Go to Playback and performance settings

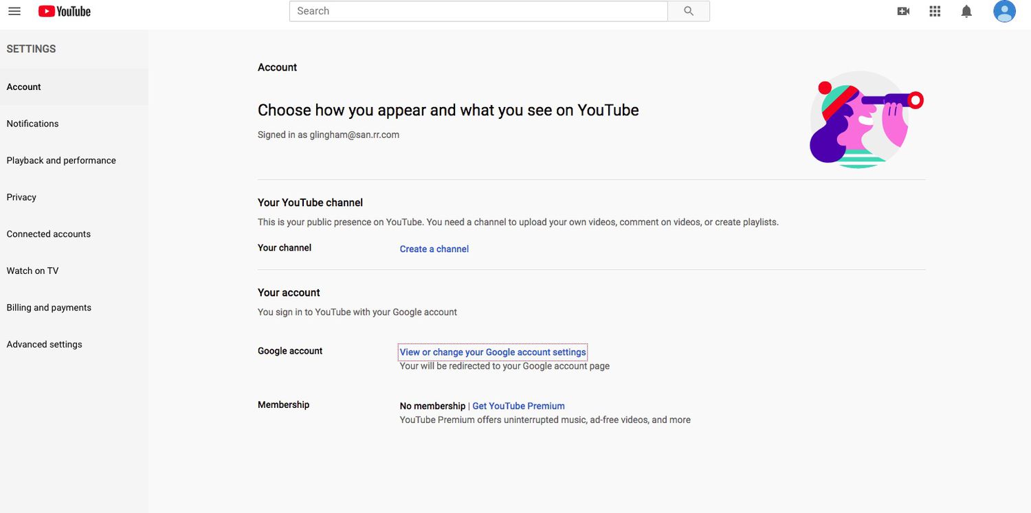pos(61,161)
